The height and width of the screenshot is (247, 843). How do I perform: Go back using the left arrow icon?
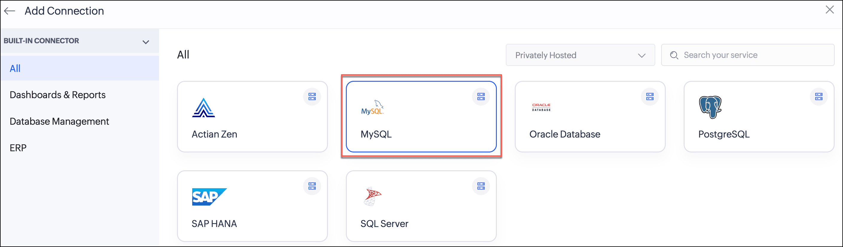pyautogui.click(x=10, y=11)
